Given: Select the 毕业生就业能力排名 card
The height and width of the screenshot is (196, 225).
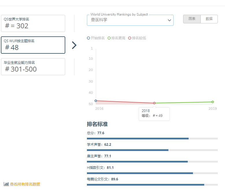Looking at the screenshot, I should (33, 67).
